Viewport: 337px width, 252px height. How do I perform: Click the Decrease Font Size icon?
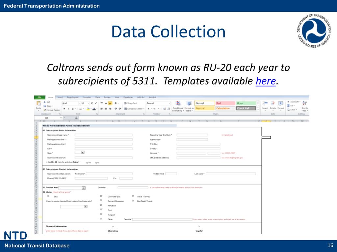pos(96,103)
